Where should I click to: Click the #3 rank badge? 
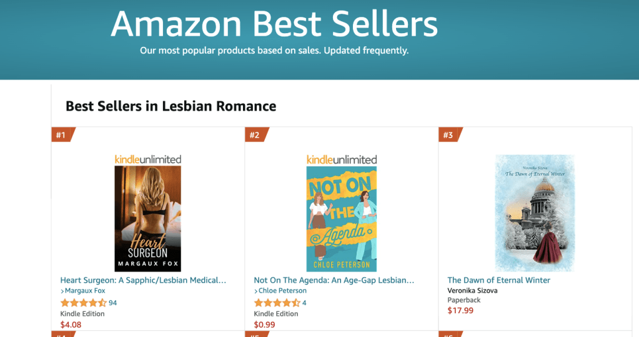[449, 135]
